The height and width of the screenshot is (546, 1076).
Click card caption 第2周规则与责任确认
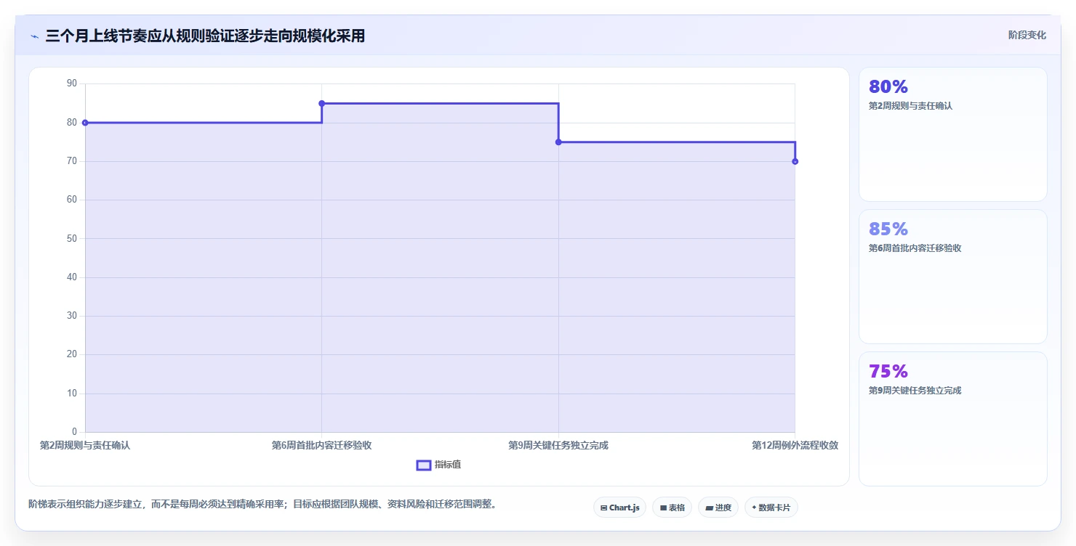(910, 106)
